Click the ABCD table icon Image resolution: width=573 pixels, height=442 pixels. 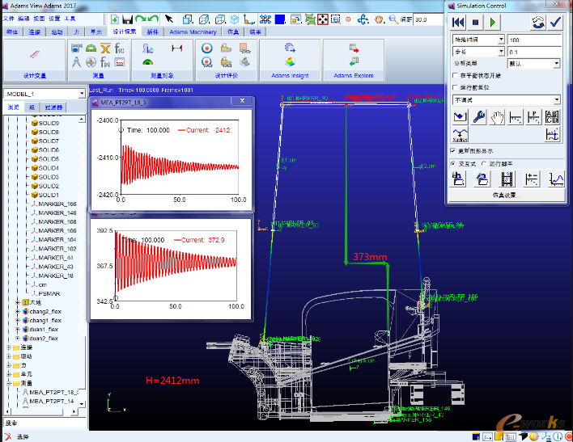[x=552, y=117]
